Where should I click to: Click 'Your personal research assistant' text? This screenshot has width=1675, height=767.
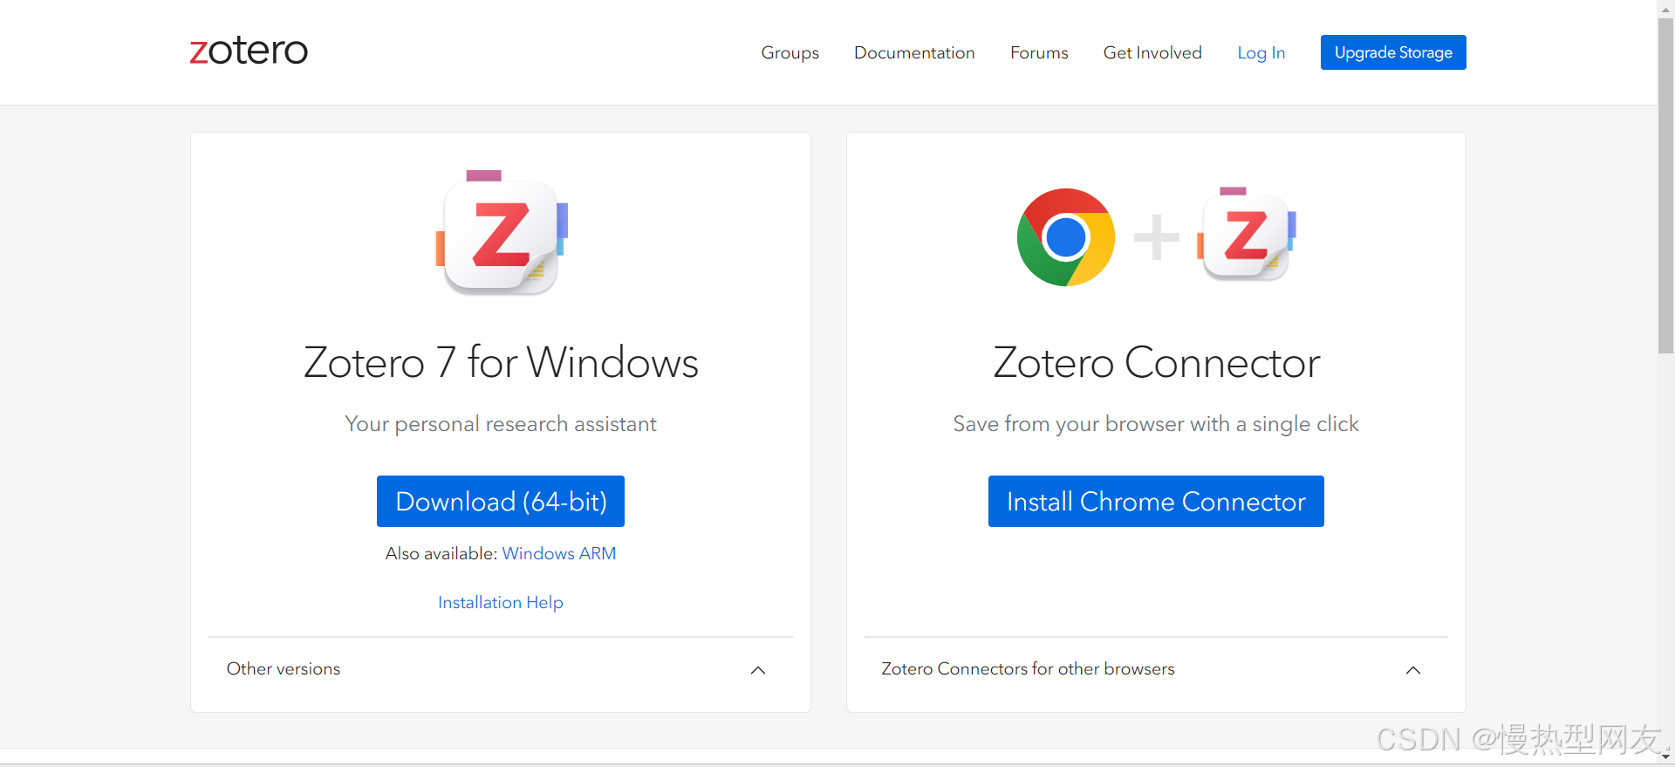click(x=501, y=424)
